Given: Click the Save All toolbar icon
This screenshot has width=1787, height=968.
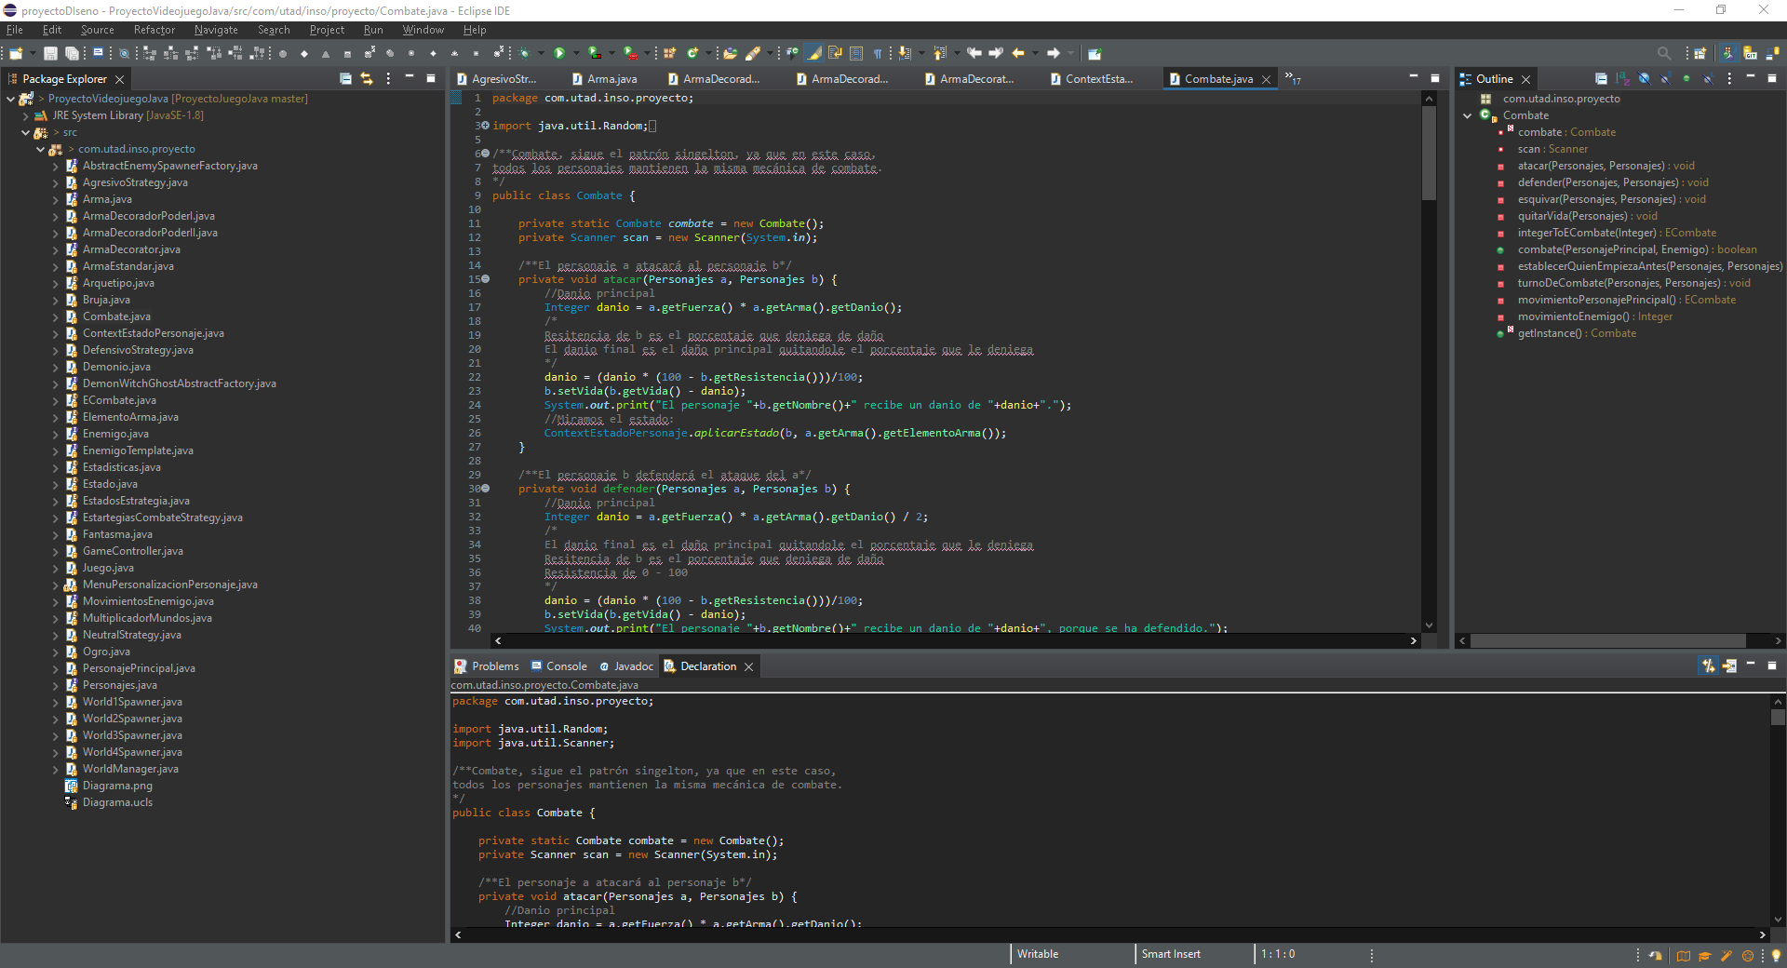Looking at the screenshot, I should point(72,53).
